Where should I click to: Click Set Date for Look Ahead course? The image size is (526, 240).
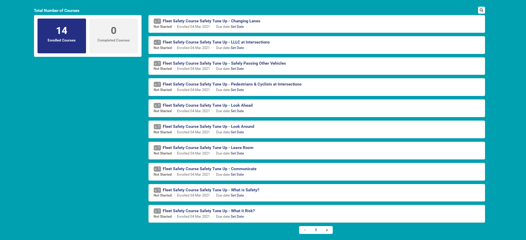click(x=237, y=111)
